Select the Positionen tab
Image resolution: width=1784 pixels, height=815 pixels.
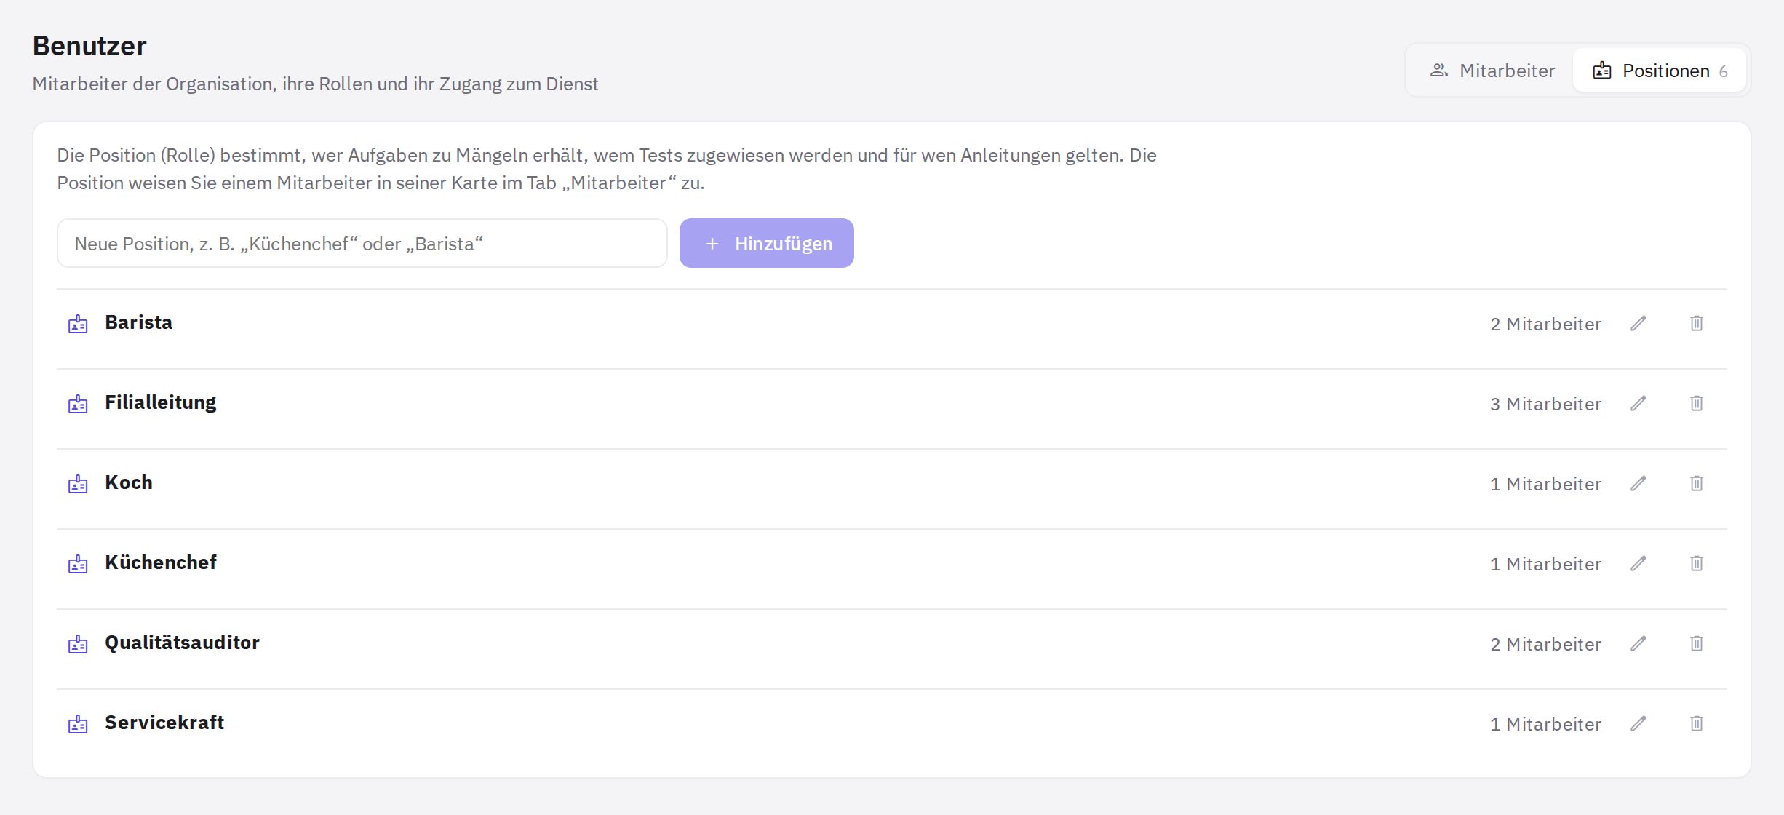(x=1660, y=71)
